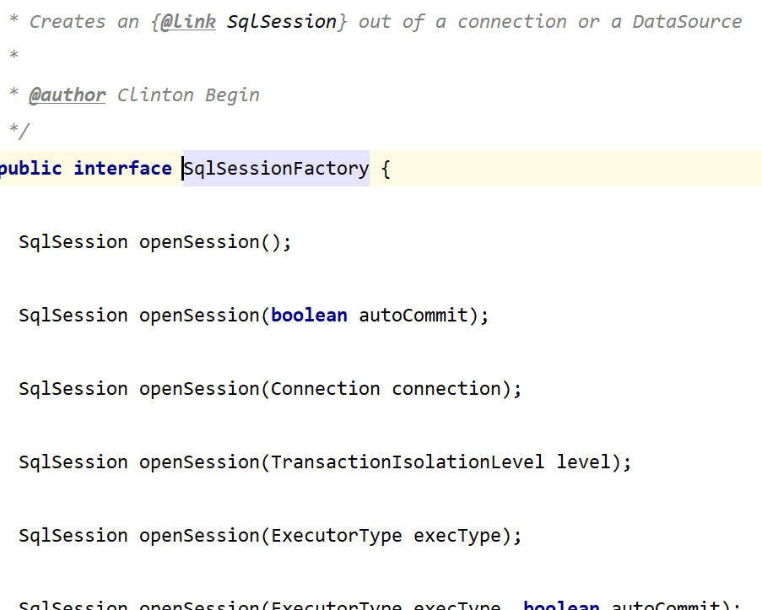The height and width of the screenshot is (610, 762).
Task: Click the comment closing marker */
Action: tap(19, 132)
